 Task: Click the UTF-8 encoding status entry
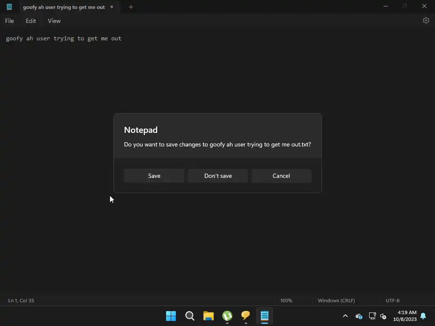click(x=393, y=301)
